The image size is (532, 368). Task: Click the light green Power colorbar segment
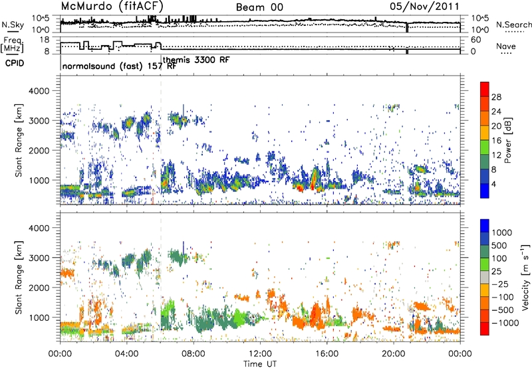[485, 147]
